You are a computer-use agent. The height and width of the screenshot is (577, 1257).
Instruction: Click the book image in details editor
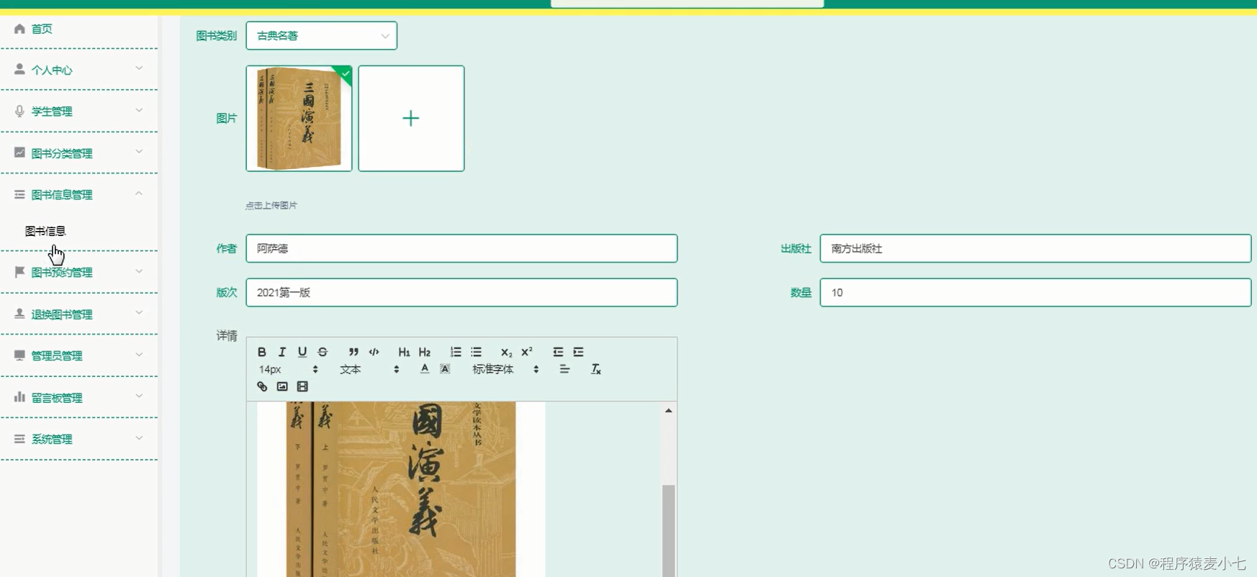point(401,489)
